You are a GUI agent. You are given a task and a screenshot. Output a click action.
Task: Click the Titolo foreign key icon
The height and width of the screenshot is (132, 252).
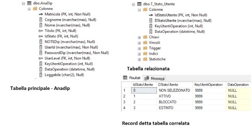(41, 31)
